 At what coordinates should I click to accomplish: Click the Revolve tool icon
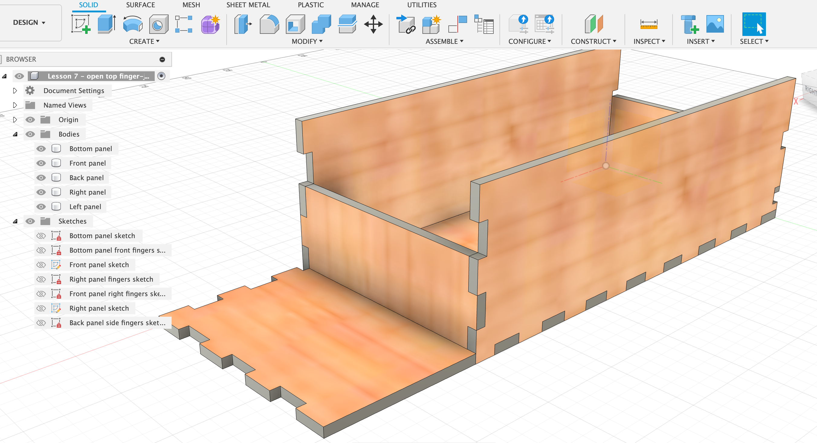tap(133, 24)
